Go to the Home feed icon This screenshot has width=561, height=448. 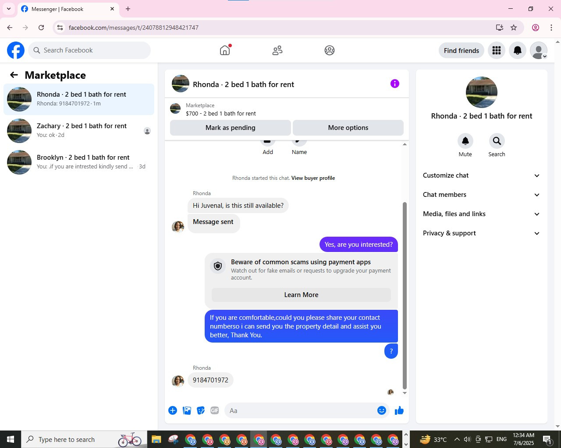(225, 50)
